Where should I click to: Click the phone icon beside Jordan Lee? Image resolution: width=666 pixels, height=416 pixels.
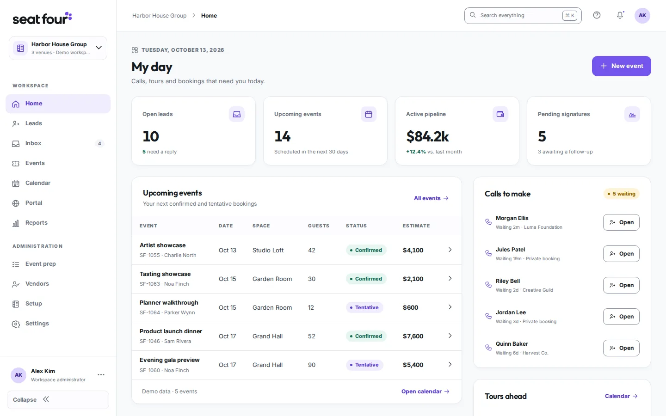click(x=488, y=316)
